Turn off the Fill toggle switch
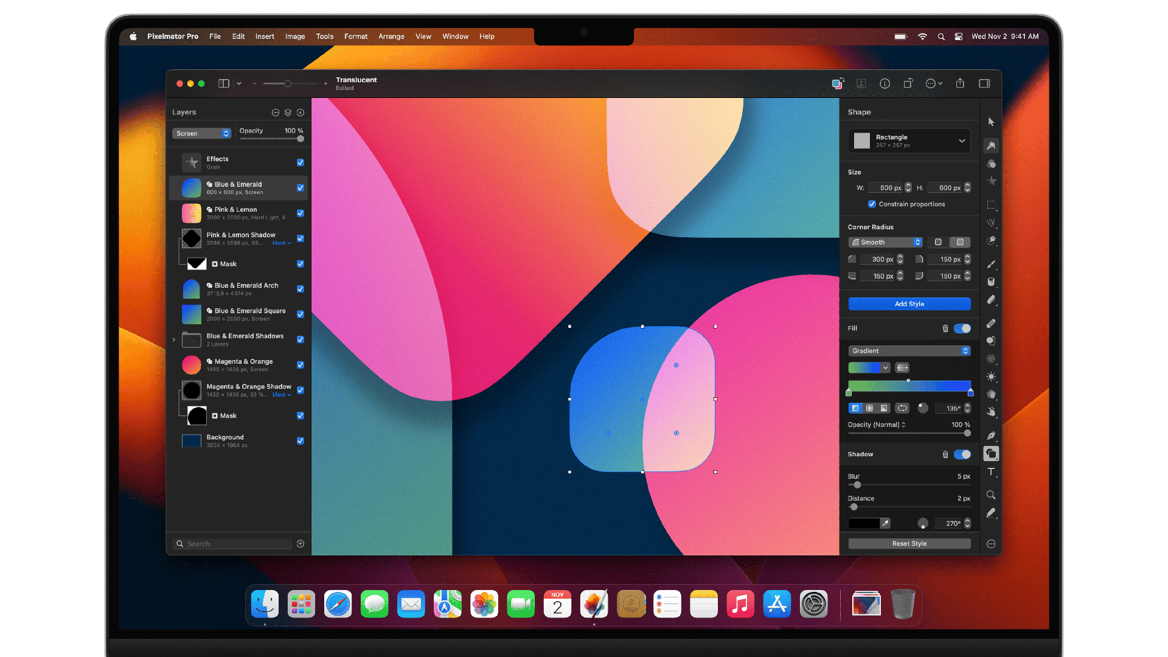1168x657 pixels. coord(962,328)
